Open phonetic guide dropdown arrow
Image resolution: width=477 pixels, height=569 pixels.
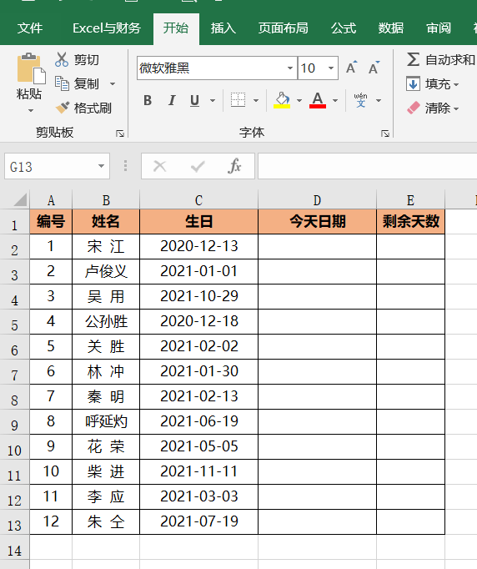[379, 100]
